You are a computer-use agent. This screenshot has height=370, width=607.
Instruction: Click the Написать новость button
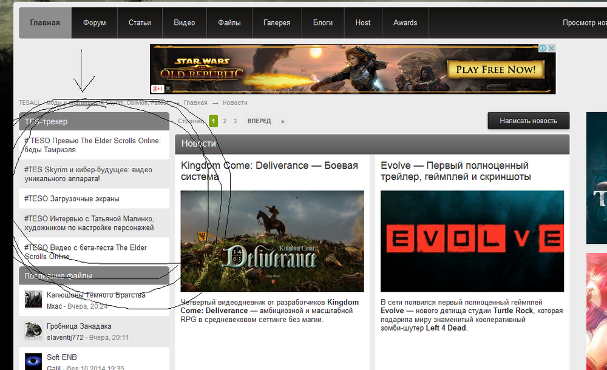tap(529, 121)
